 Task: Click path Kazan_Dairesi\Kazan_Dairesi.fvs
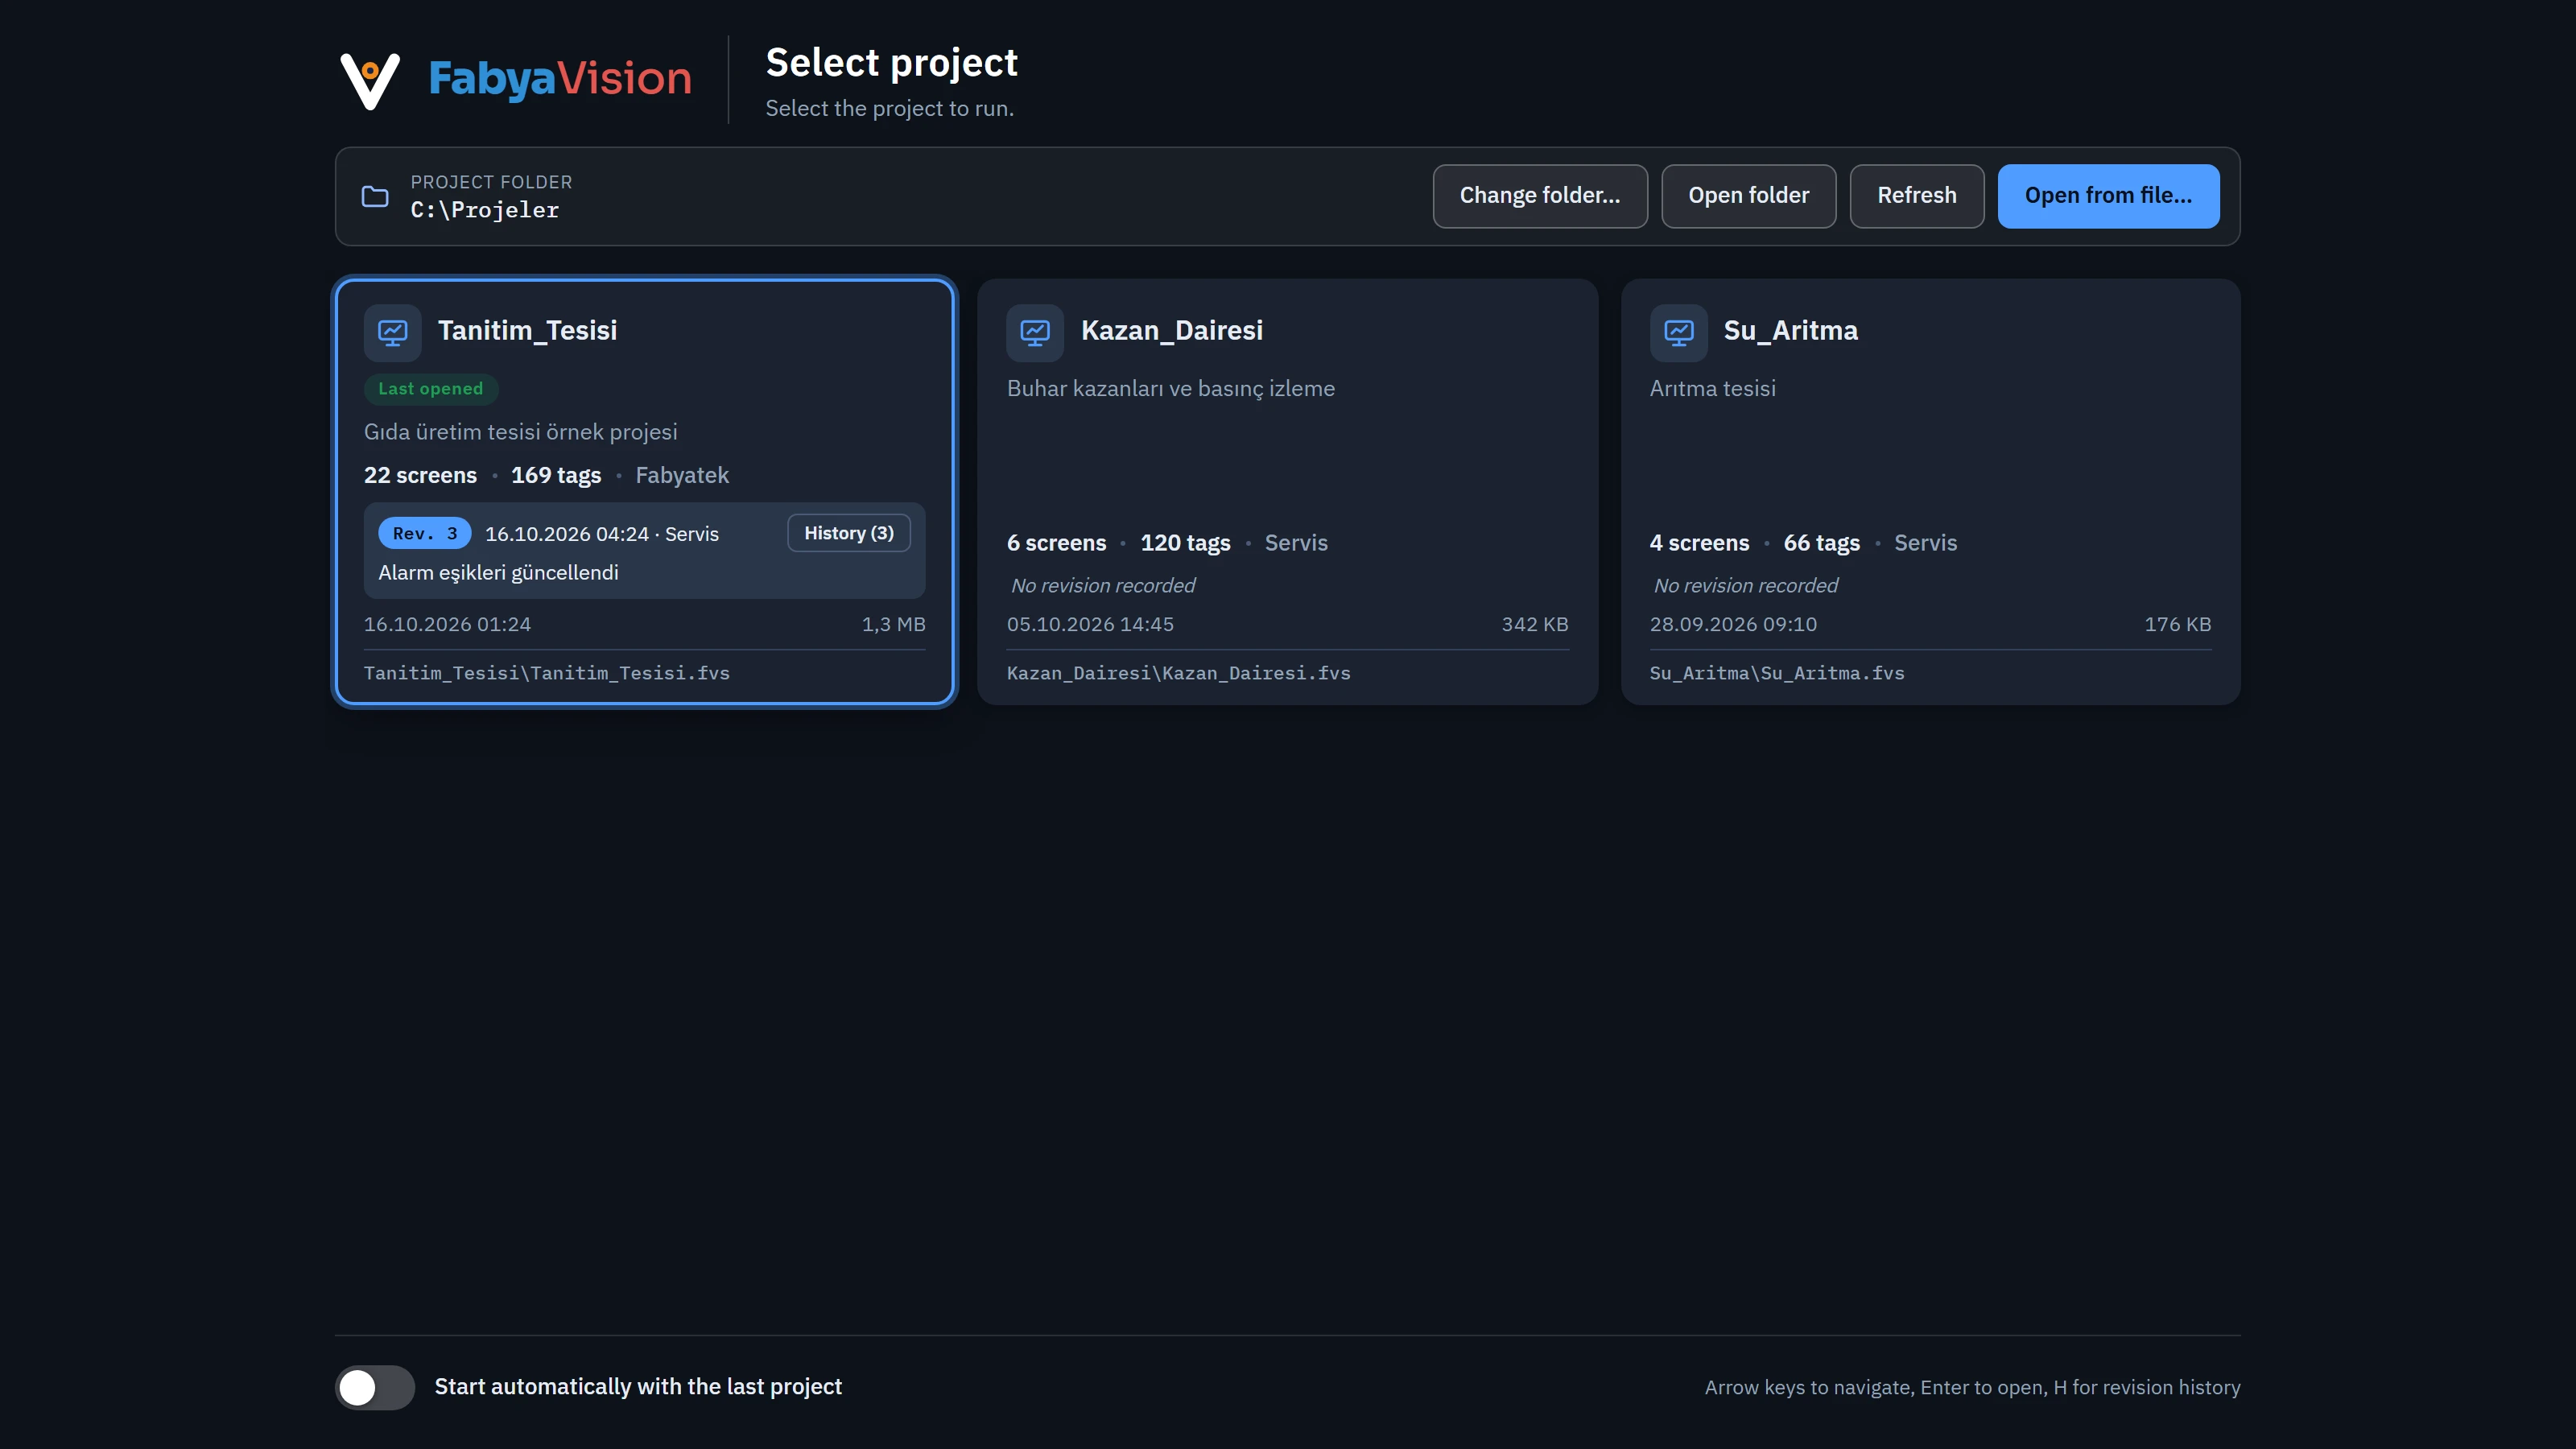(1179, 673)
